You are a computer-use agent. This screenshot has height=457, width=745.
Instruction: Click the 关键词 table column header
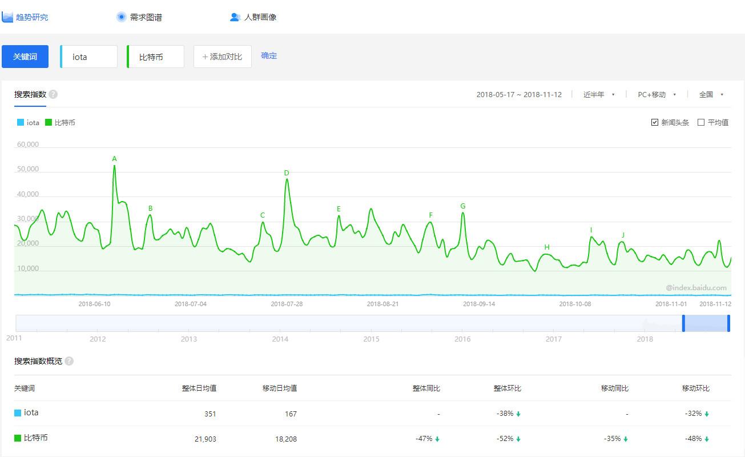tap(25, 388)
